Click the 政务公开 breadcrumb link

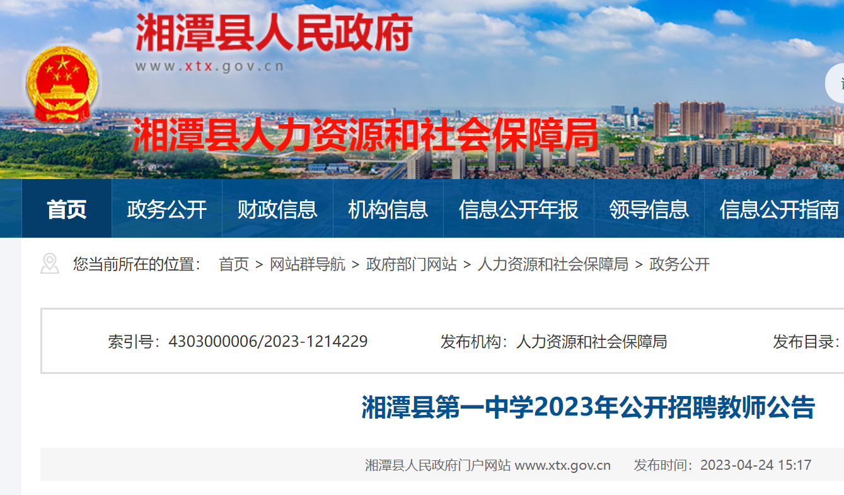[x=679, y=264]
